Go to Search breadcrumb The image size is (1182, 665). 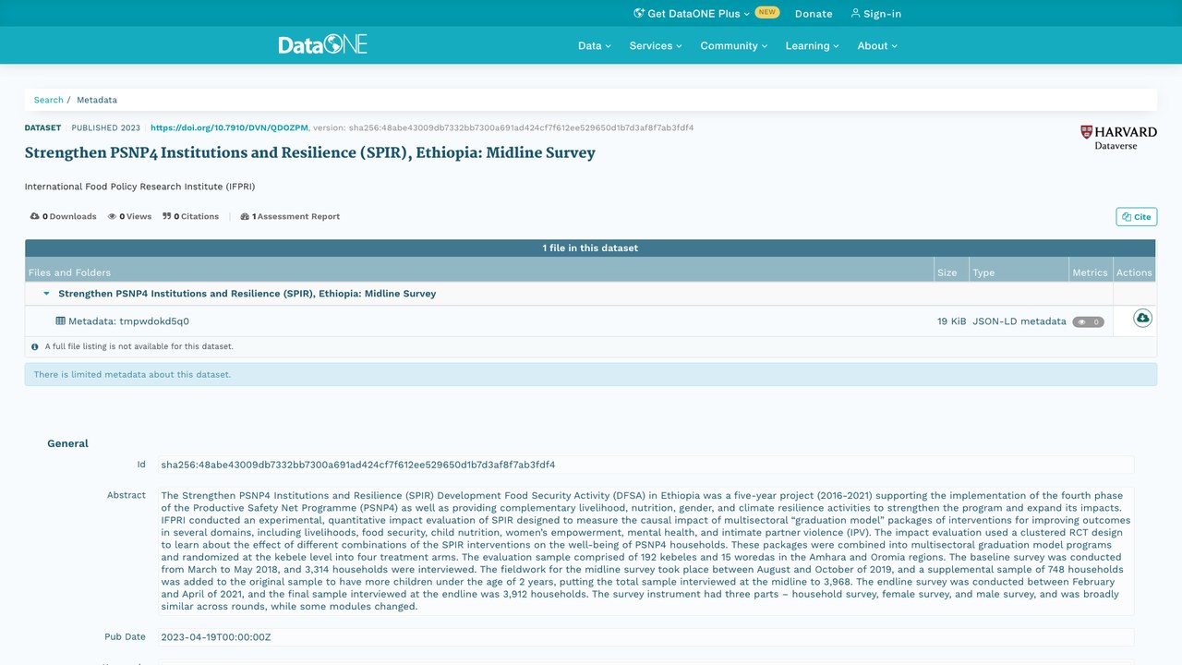49,100
